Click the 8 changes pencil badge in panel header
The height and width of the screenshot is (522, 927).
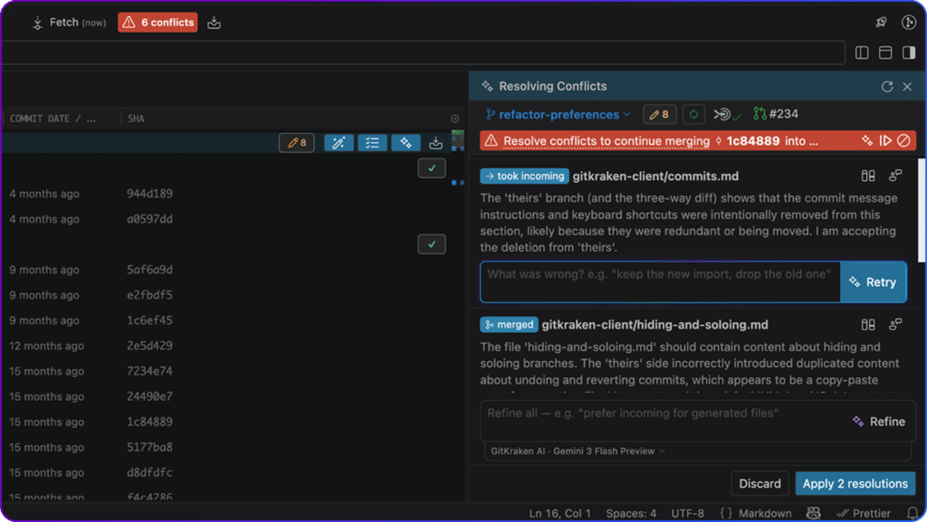click(660, 114)
